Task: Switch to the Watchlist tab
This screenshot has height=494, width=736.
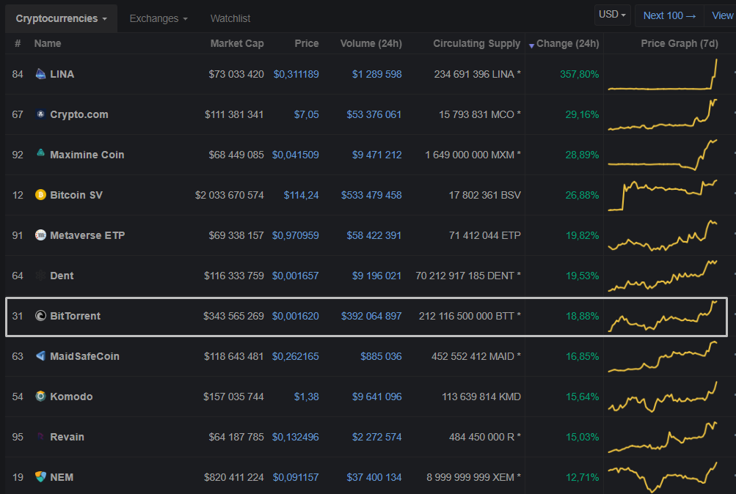Action: coord(230,18)
